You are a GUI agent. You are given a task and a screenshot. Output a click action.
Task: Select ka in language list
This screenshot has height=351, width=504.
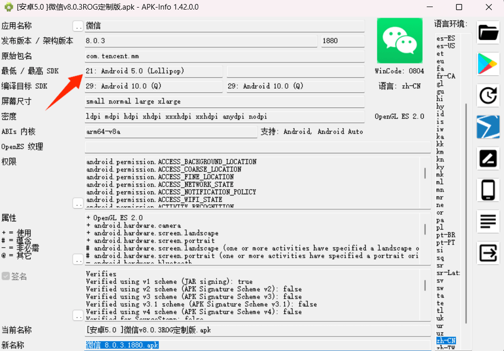coord(440,137)
